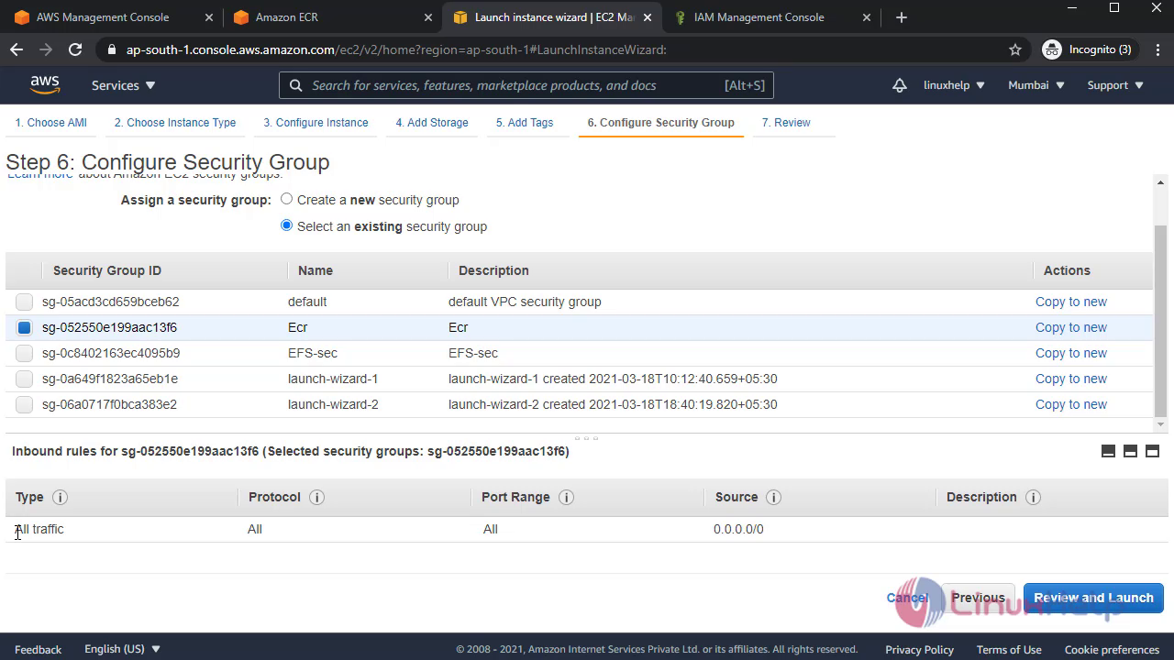Image resolution: width=1174 pixels, height=660 pixels.
Task: Open the linuxhelp account dropdown
Action: (954, 85)
